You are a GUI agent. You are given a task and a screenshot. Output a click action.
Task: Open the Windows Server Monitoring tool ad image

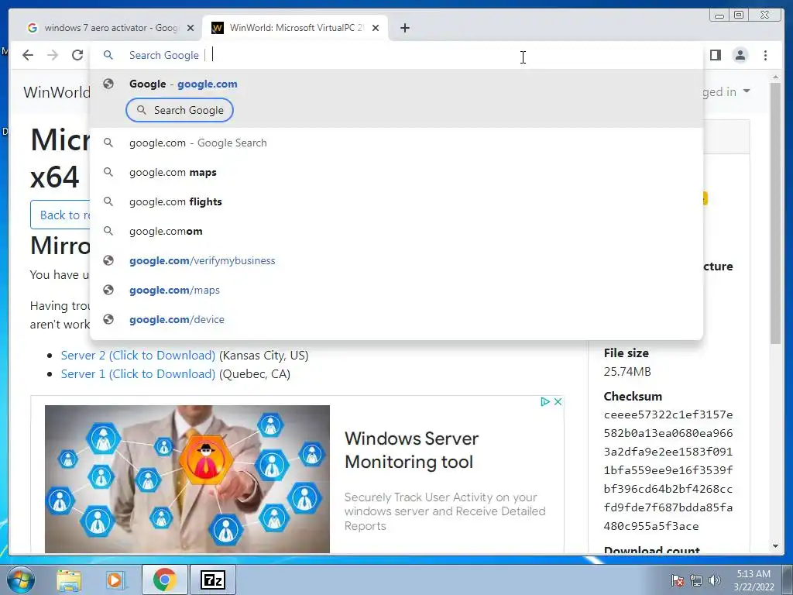tap(187, 479)
